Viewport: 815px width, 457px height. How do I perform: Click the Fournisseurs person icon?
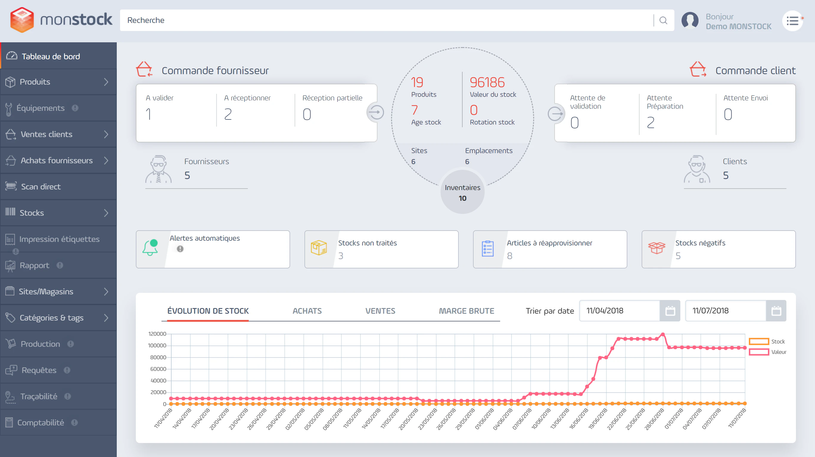[158, 169]
